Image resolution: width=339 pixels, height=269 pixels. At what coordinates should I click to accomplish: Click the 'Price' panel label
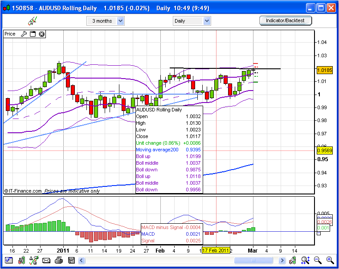10,34
